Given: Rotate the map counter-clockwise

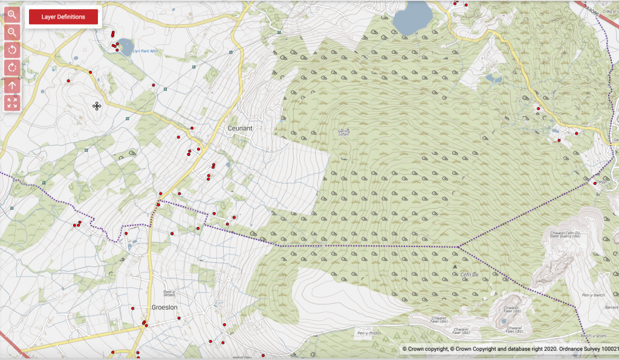Looking at the screenshot, I should tap(12, 50).
